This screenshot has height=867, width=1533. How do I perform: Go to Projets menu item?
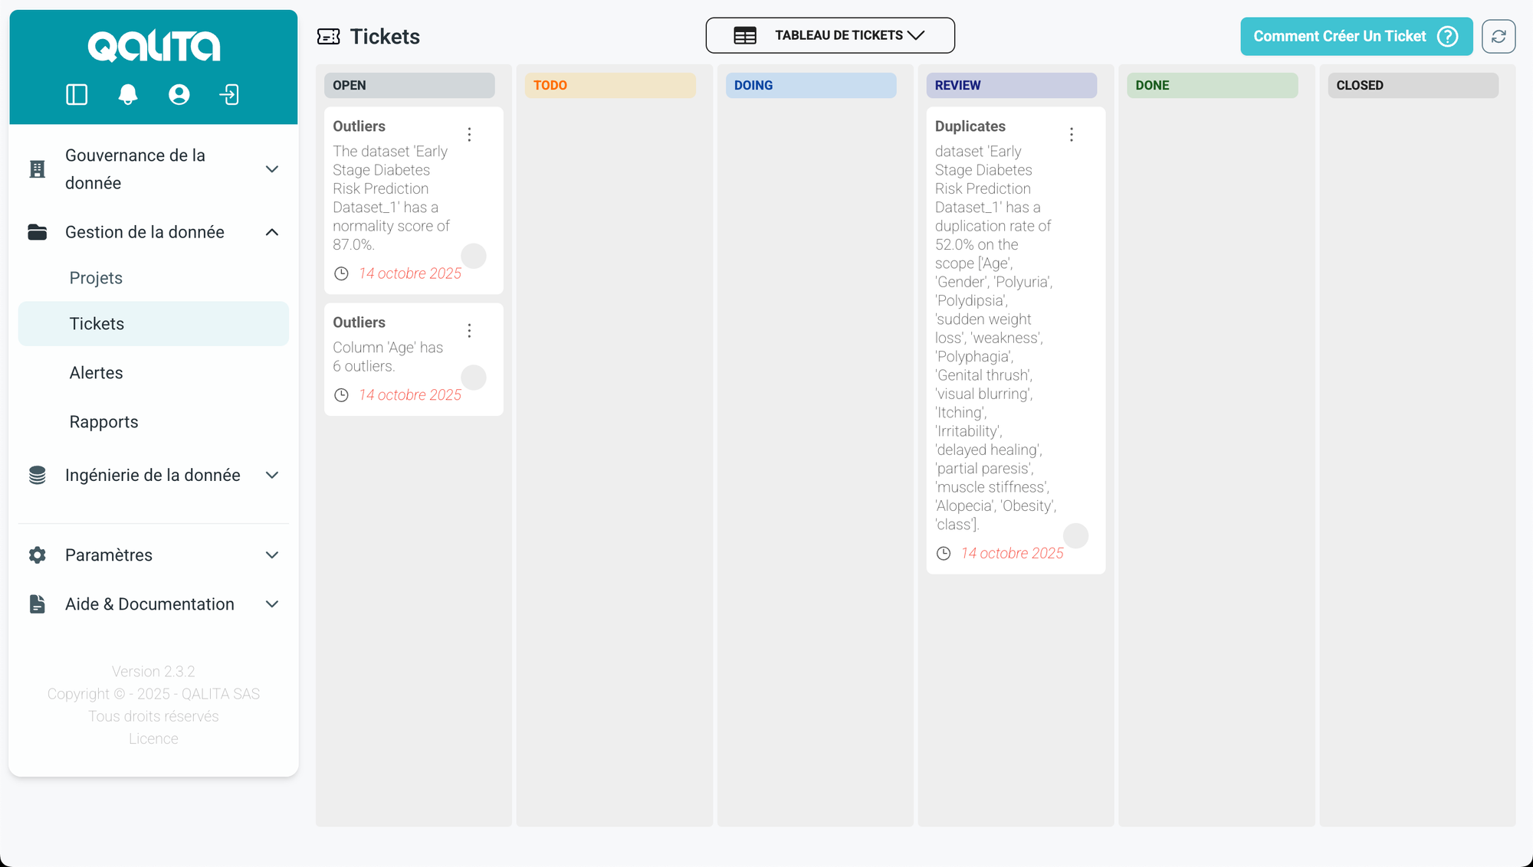pyautogui.click(x=96, y=278)
